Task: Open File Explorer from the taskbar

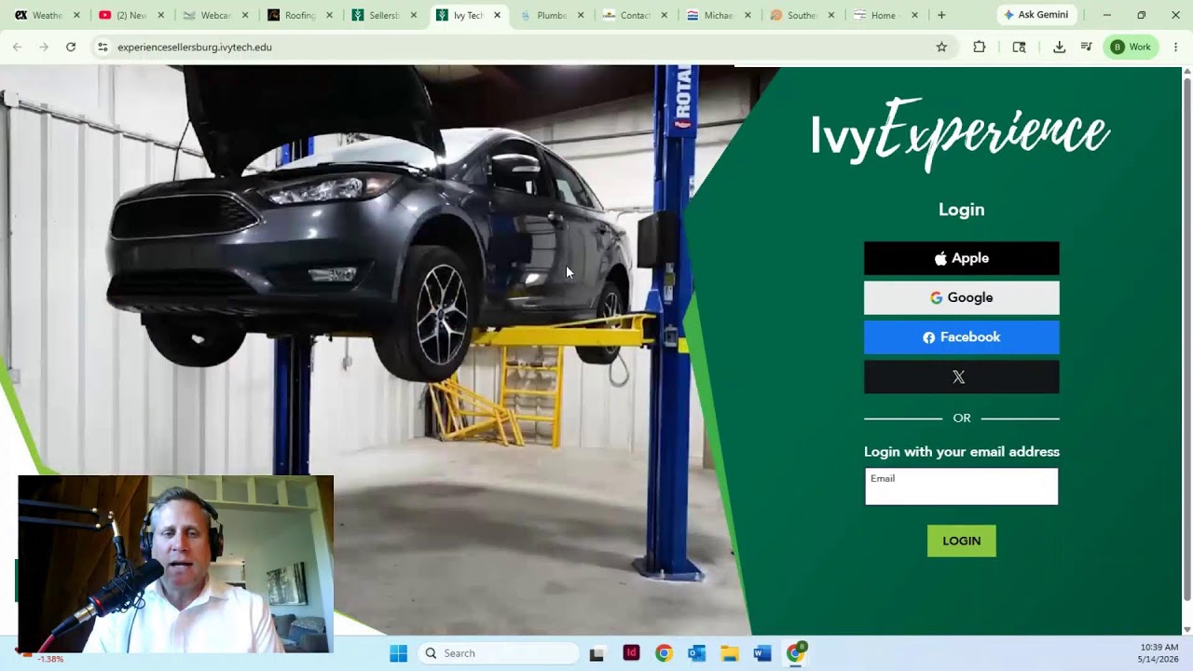Action: click(x=730, y=653)
